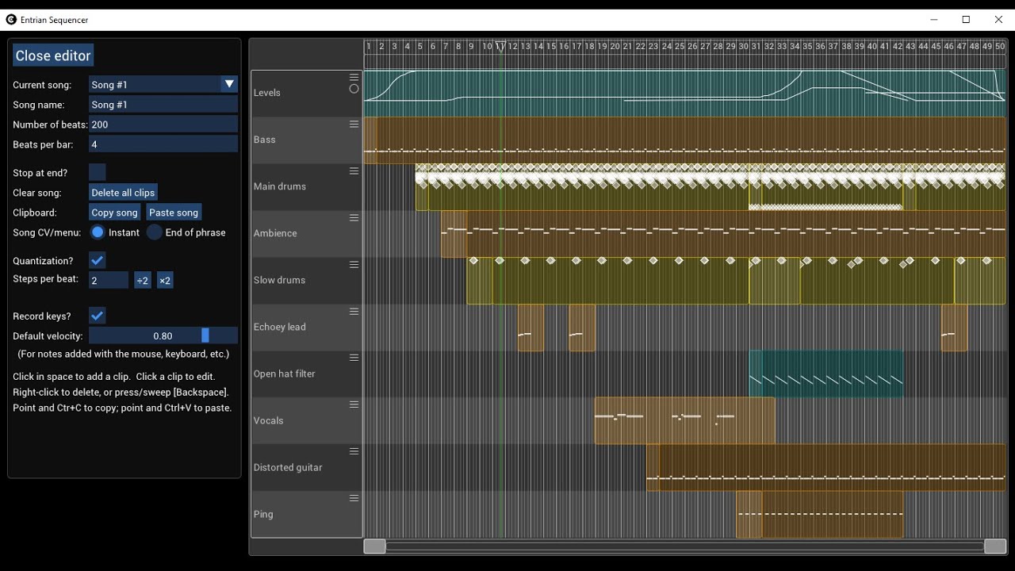
Task: Click the left handle of horizontal scrollbar
Action: (x=374, y=546)
